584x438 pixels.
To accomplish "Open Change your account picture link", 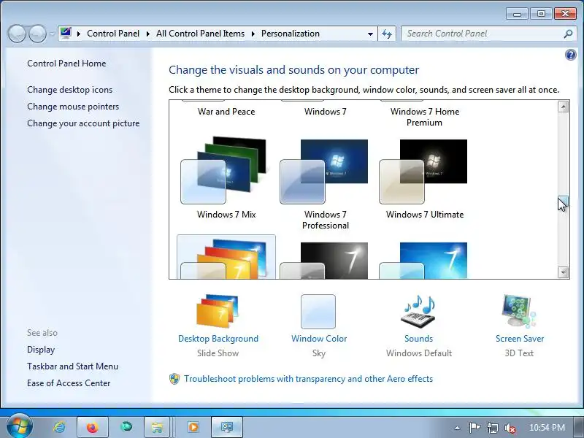I will click(83, 123).
